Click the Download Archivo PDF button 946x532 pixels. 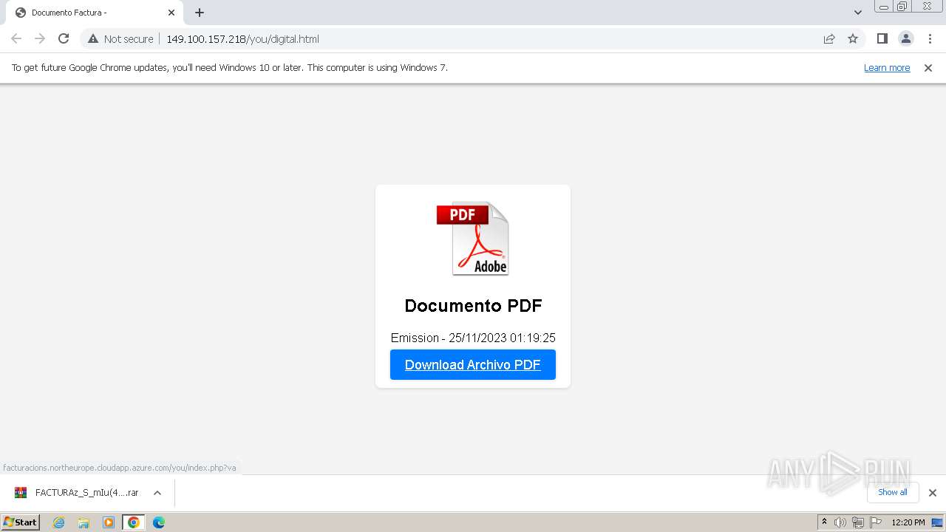coord(473,364)
